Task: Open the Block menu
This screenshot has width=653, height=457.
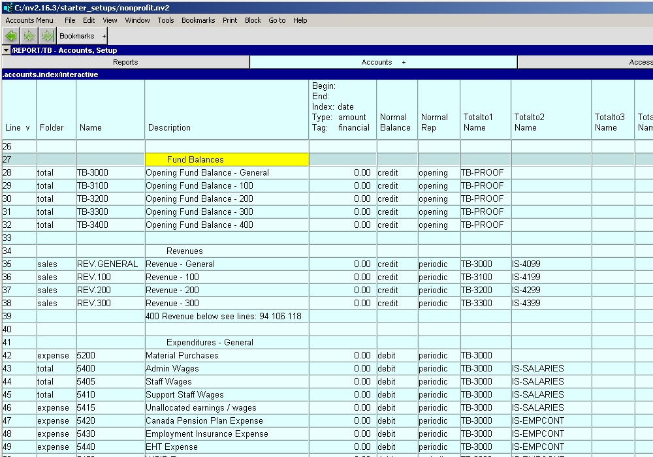Action: (253, 20)
